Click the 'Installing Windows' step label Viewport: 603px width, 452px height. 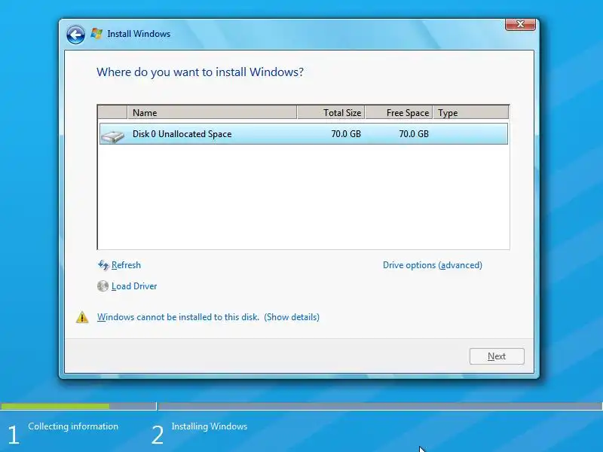point(210,426)
